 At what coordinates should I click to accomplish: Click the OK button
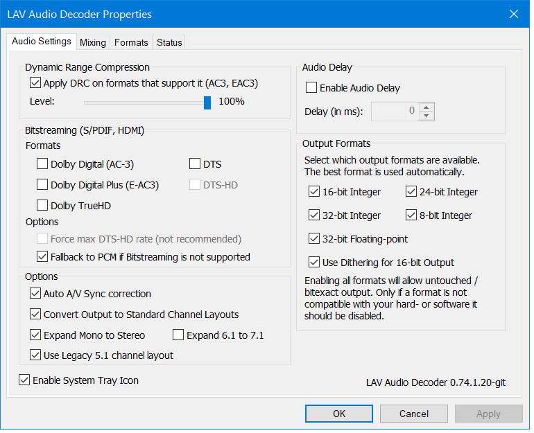point(339,414)
